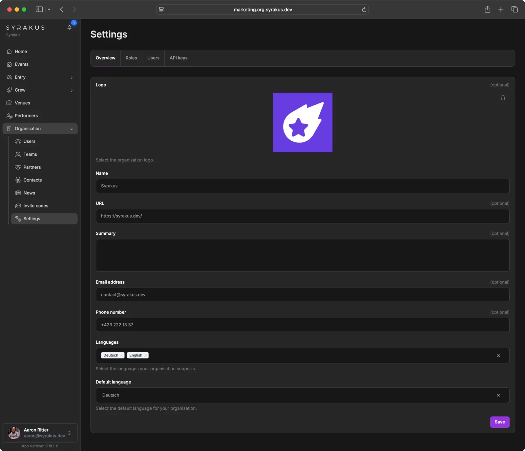Viewport: 525px width, 451px height.
Task: Open the Venues section
Action: pos(22,103)
